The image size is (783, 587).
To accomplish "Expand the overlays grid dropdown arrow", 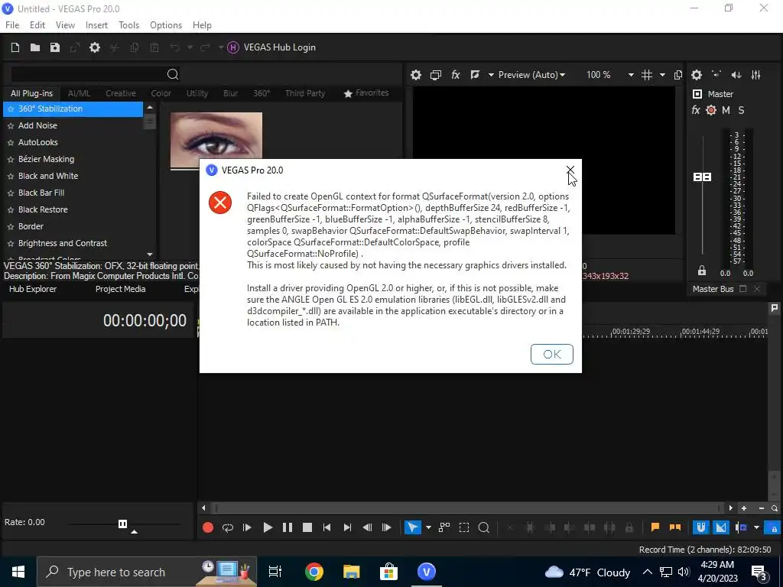I will [662, 75].
